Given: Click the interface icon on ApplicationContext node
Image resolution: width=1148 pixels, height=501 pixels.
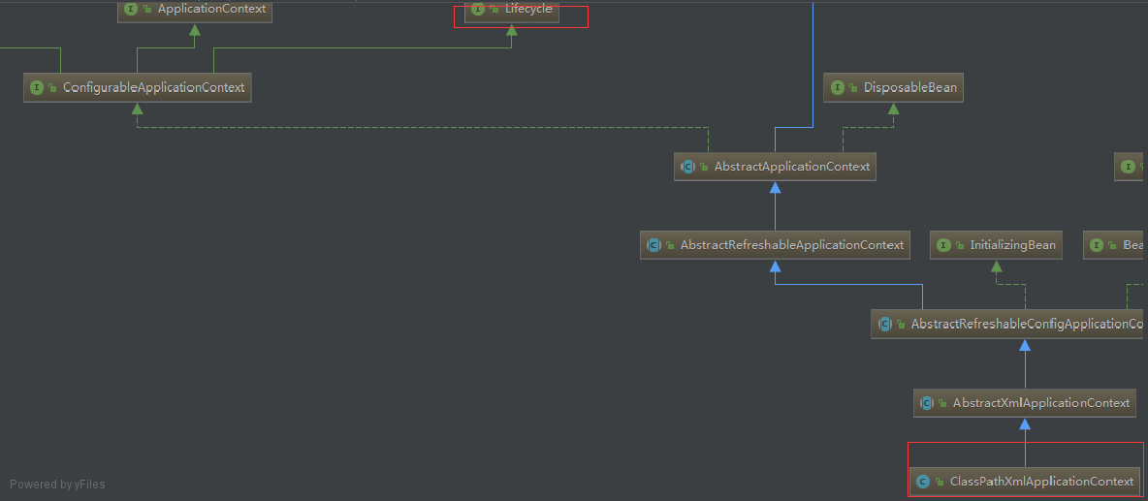Looking at the screenshot, I should click(x=131, y=9).
